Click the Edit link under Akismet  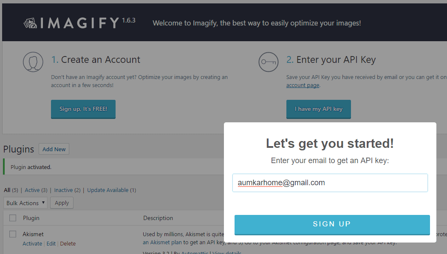[x=51, y=244]
